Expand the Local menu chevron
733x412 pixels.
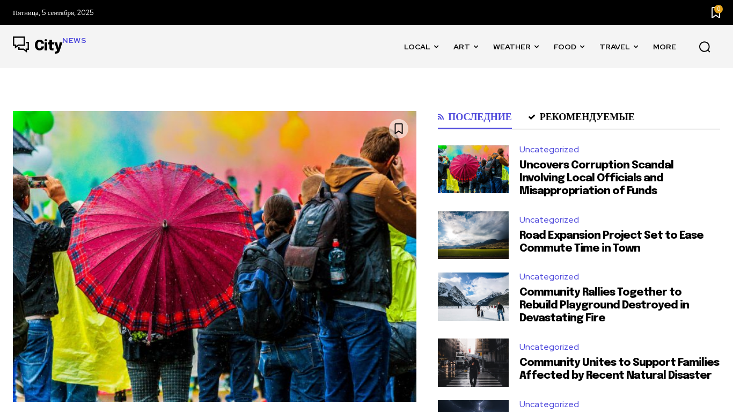[436, 47]
